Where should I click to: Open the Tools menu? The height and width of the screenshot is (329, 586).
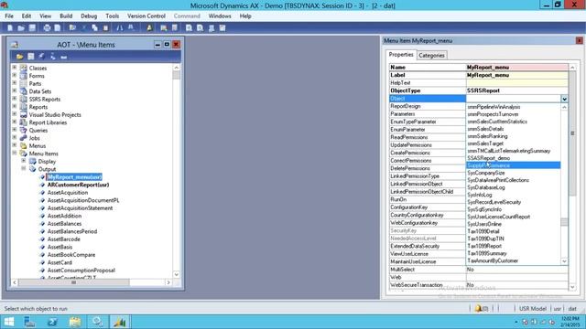pos(112,16)
